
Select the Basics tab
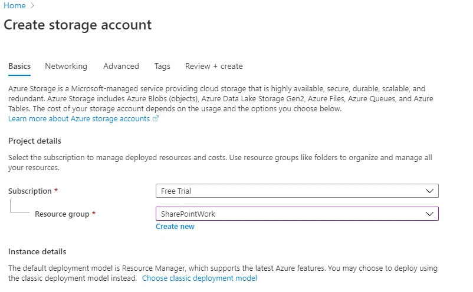click(19, 66)
